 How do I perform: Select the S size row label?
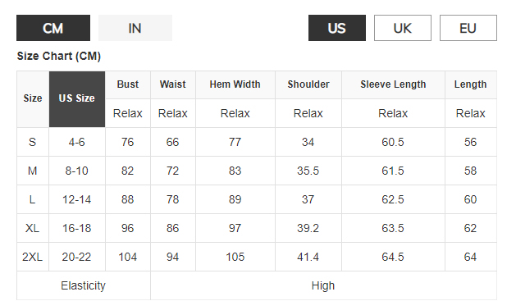pyautogui.click(x=33, y=142)
